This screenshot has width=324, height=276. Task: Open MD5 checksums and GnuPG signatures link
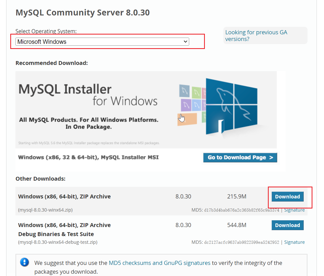pos(160,263)
